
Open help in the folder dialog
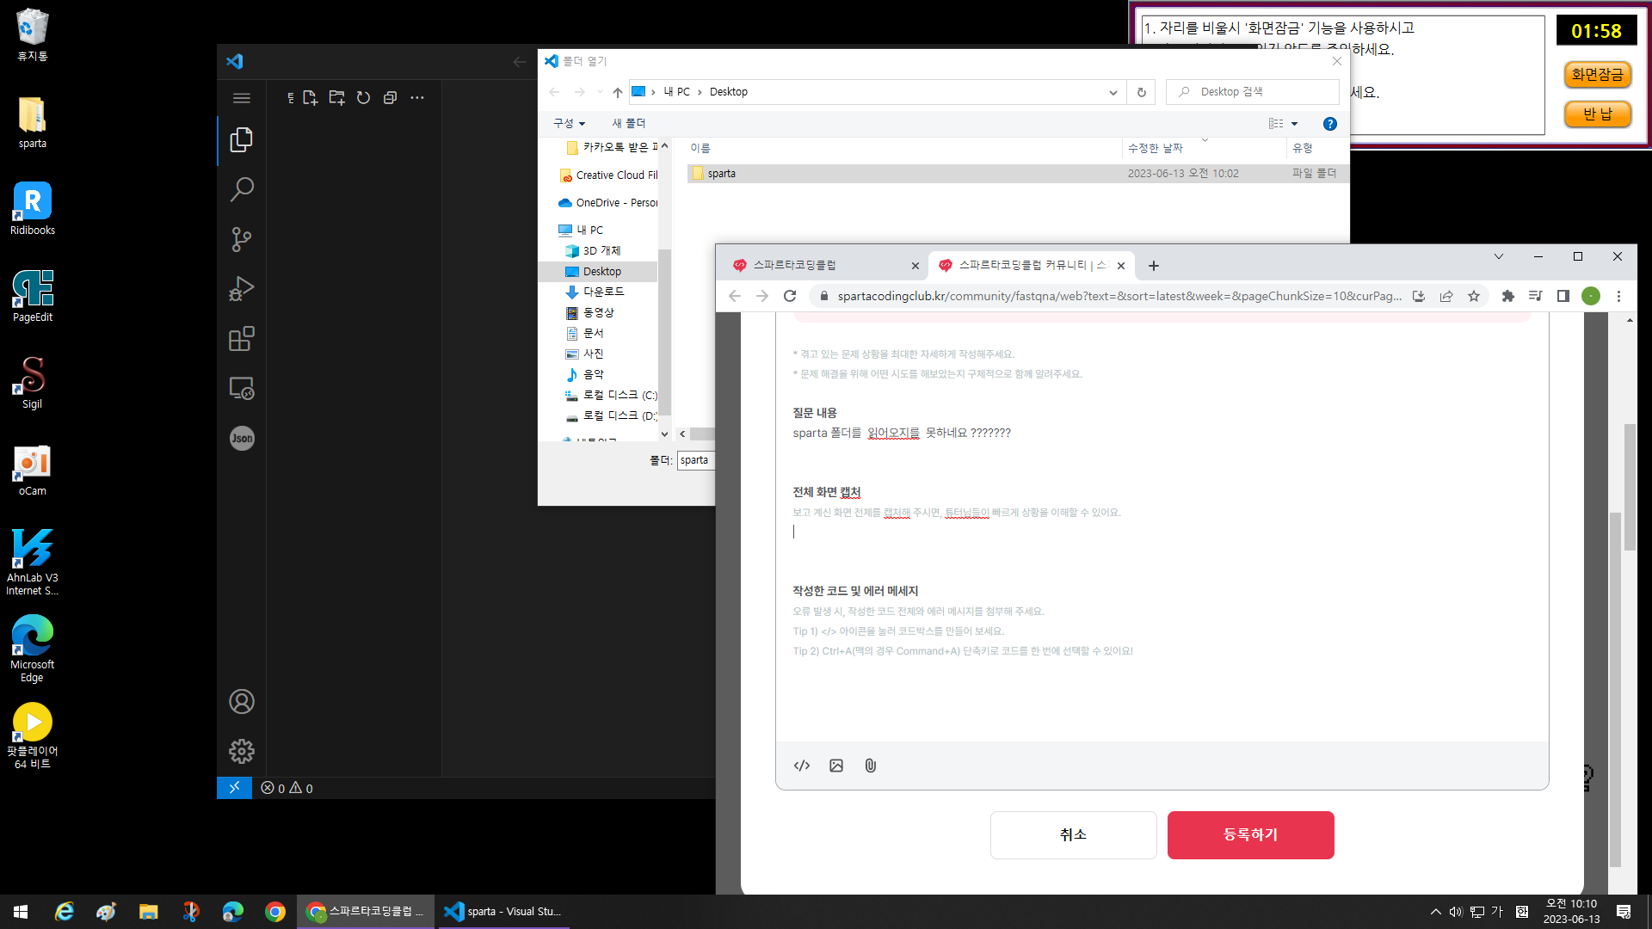click(1330, 124)
